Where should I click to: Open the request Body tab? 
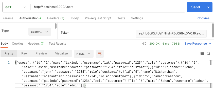pos(75,18)
